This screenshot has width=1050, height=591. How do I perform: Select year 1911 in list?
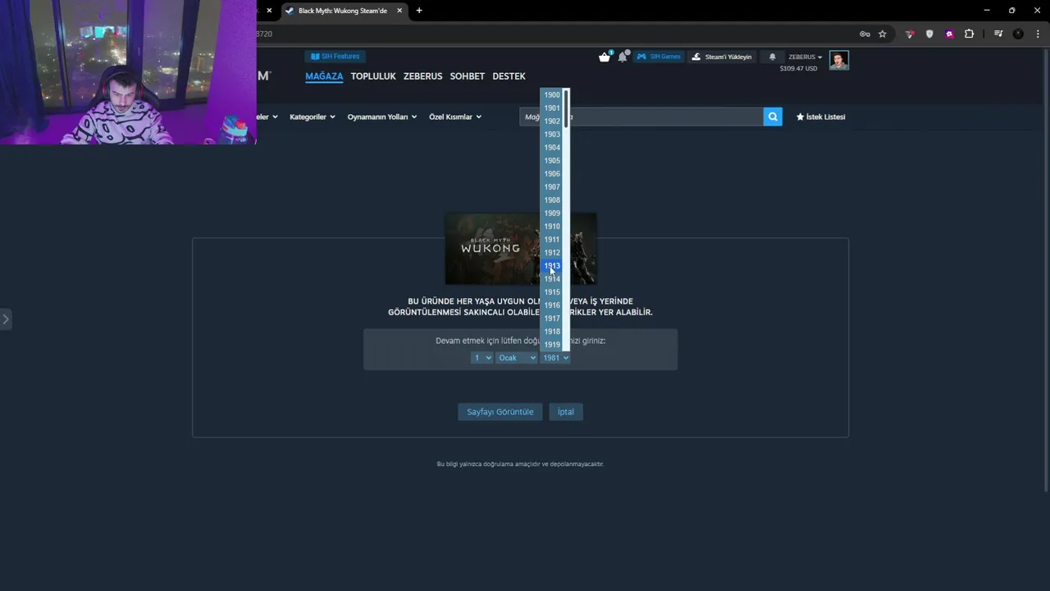(552, 240)
